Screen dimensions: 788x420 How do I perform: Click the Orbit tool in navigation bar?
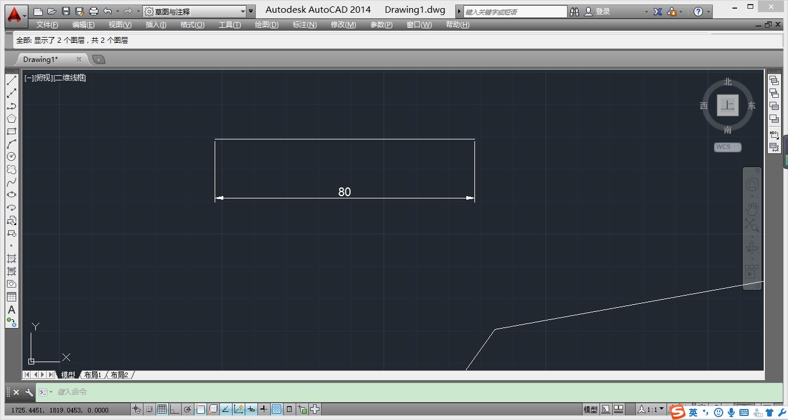[x=752, y=248]
